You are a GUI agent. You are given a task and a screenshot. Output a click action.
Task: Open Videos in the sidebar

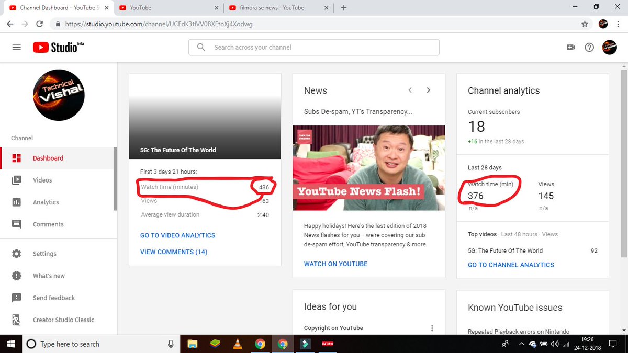coord(57,180)
